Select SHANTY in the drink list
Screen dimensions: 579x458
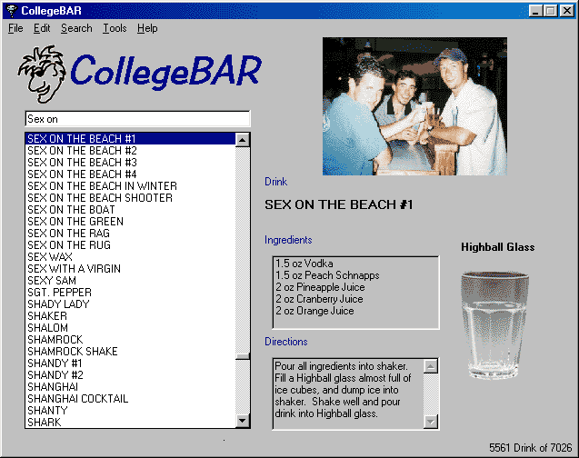tap(130, 411)
